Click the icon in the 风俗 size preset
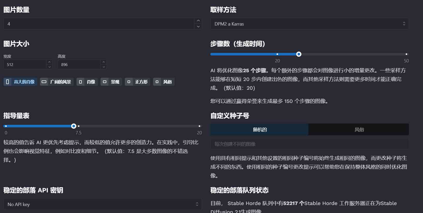Screen dimensions: 423x213 tap(157, 82)
